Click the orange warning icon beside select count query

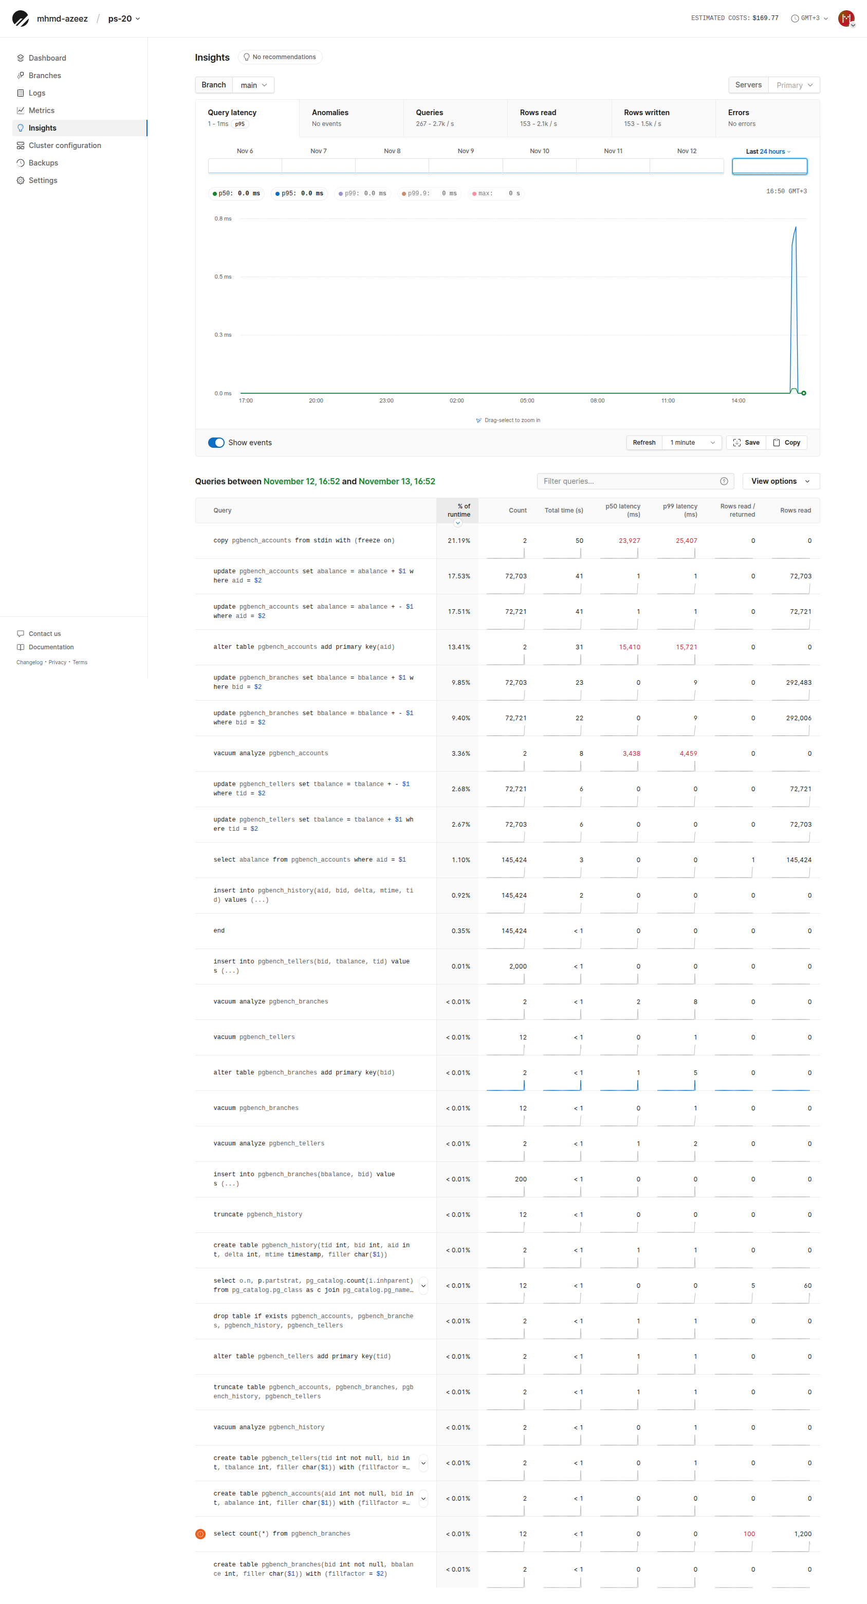coord(200,1534)
